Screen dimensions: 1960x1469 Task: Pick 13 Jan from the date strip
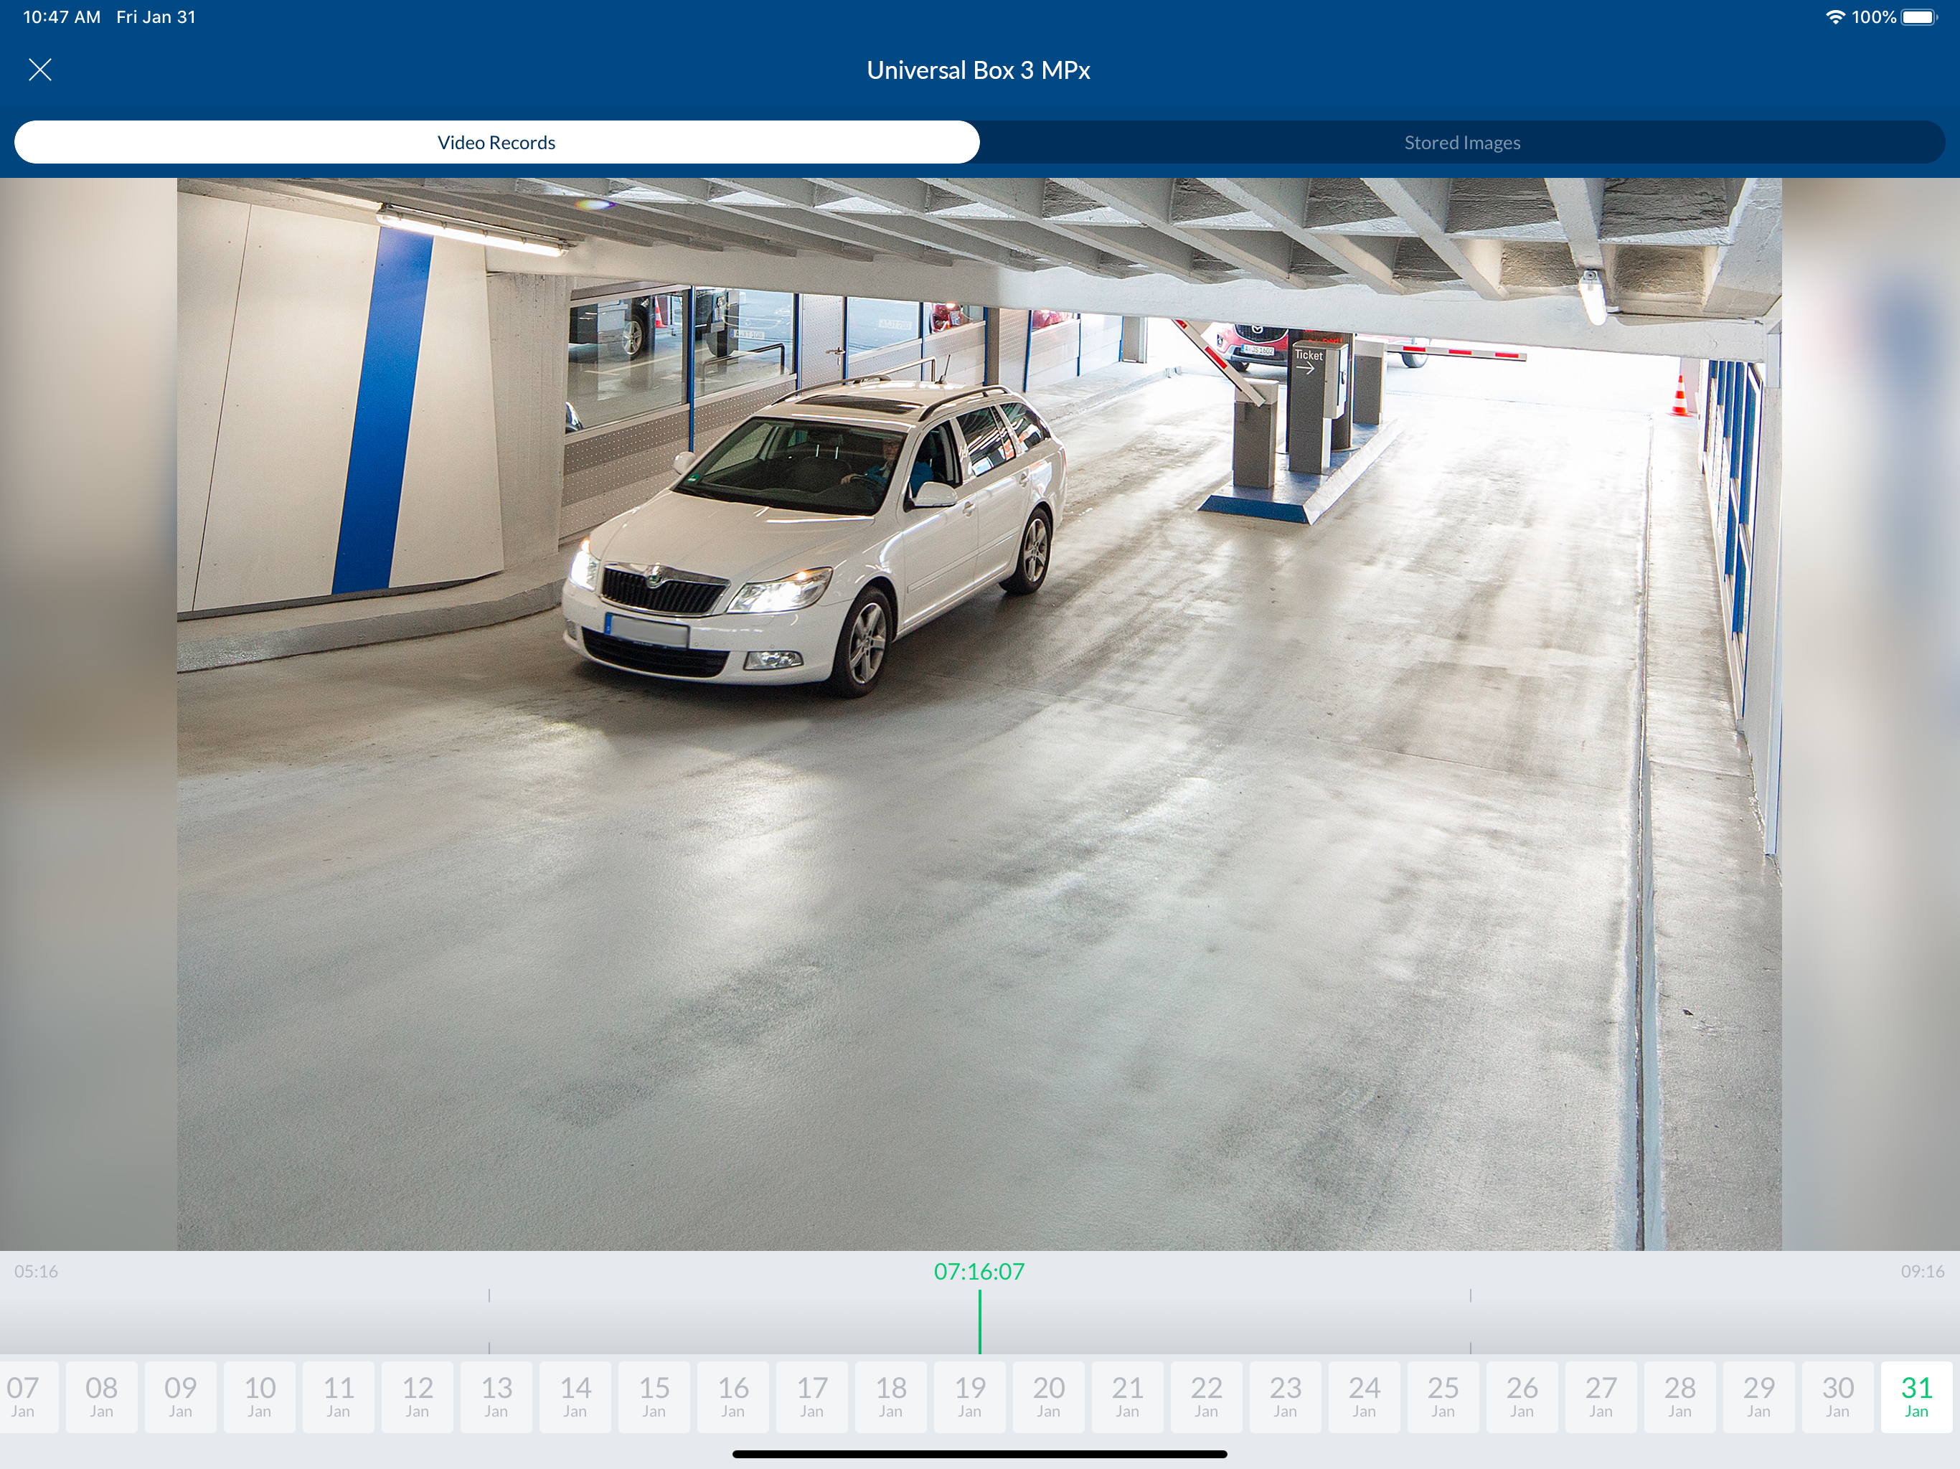pos(496,1397)
